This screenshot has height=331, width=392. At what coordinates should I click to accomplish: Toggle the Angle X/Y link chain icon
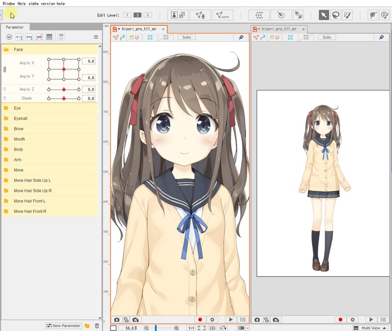point(4,70)
